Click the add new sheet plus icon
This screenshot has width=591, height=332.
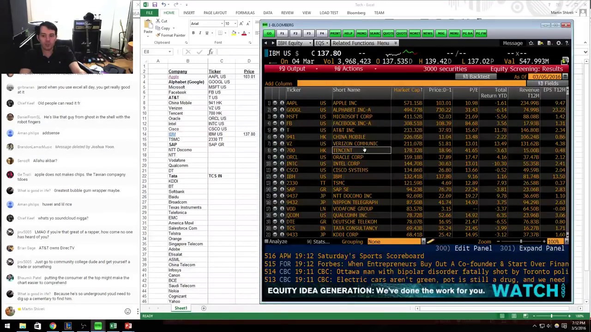pos(204,308)
